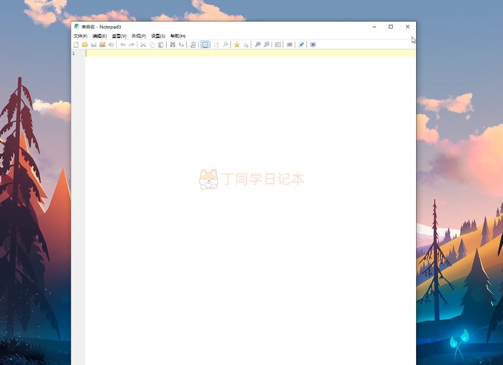Click line number 1 in margin
Image resolution: width=503 pixels, height=365 pixels.
click(73, 53)
